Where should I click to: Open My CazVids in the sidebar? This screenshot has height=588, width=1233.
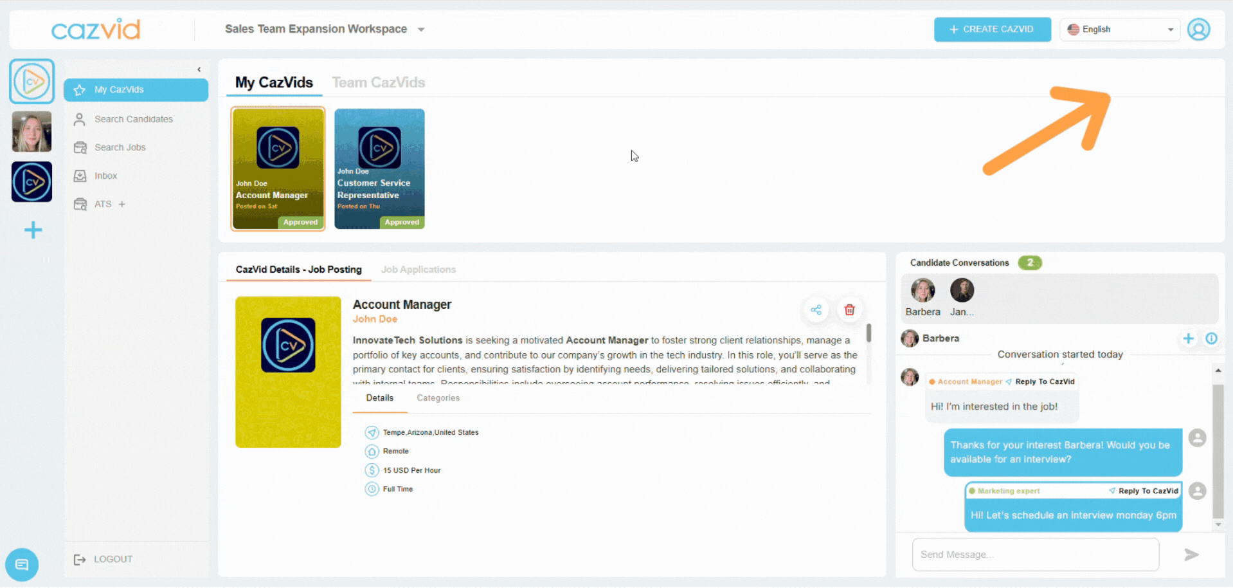(x=136, y=90)
